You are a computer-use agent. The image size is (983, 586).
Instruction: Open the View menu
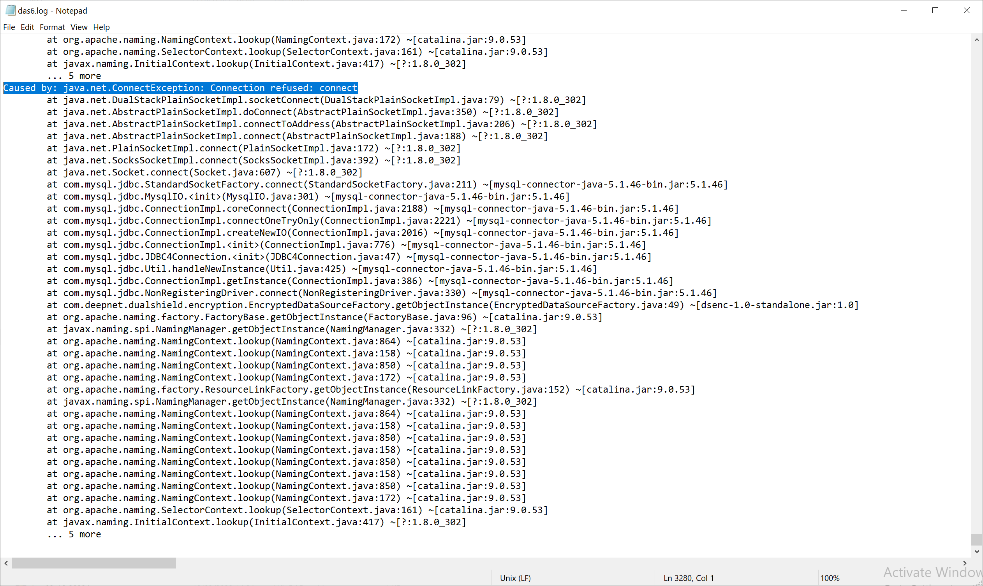(x=79, y=27)
